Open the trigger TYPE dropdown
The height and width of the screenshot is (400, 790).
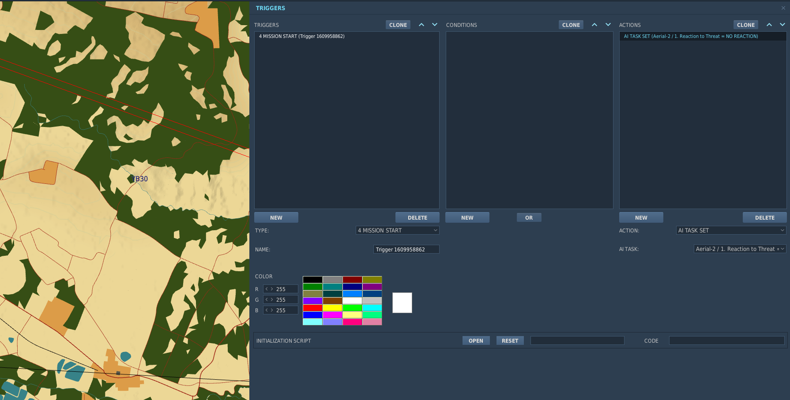[398, 230]
